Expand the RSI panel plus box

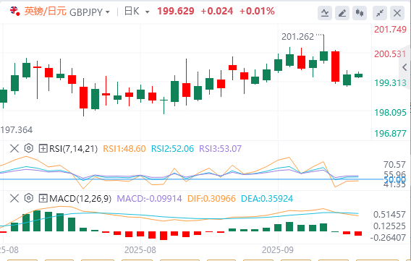click(43, 148)
